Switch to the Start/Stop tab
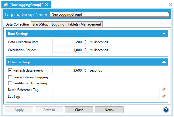The image size is (174, 117). [x=40, y=24]
